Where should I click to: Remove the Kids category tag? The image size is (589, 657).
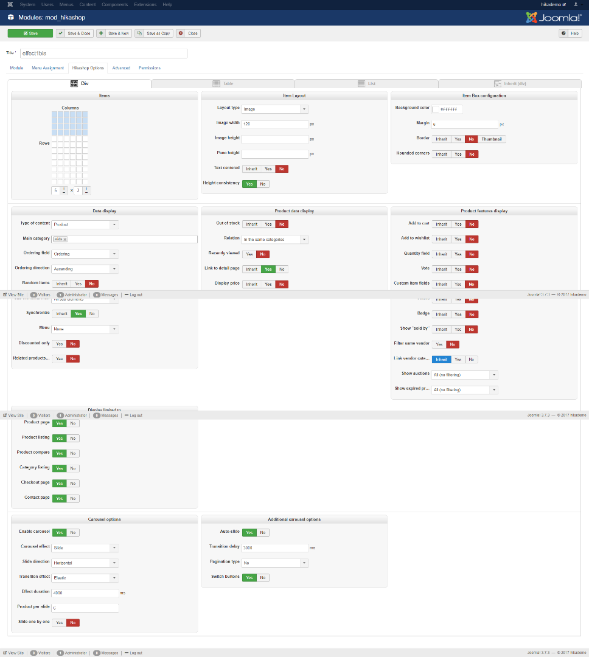[x=65, y=239]
